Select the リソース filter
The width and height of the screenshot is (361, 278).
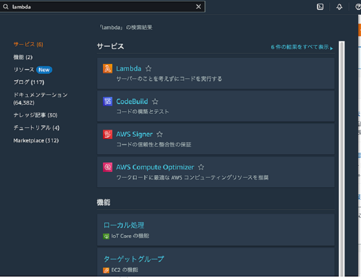click(x=24, y=69)
